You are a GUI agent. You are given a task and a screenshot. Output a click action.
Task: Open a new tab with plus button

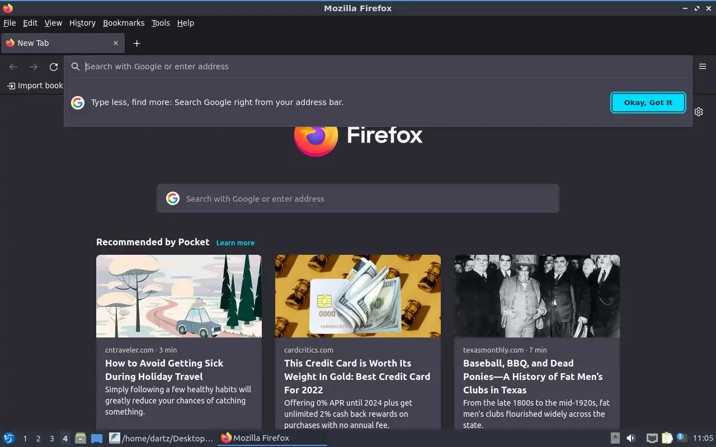coord(136,43)
